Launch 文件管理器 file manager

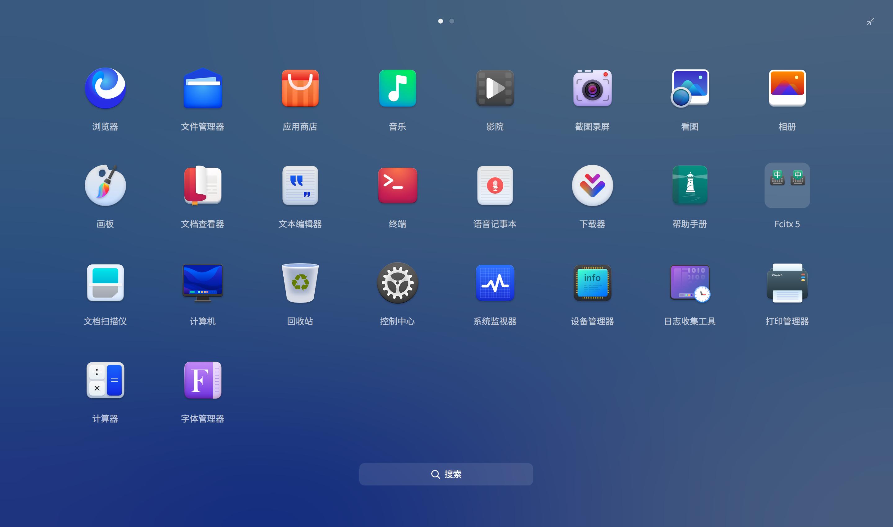(203, 88)
